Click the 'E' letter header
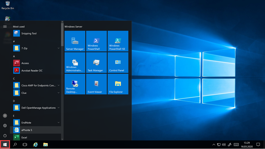This screenshot has height=149, width=265. coord(14,116)
